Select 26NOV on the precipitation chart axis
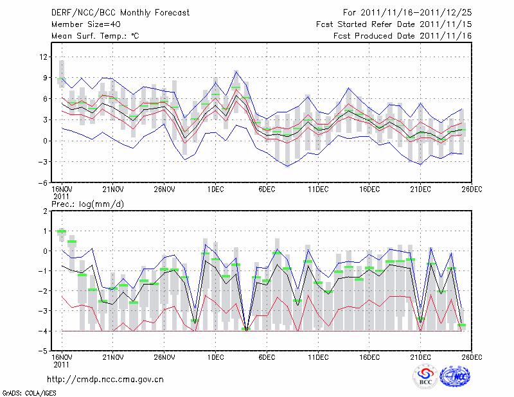Screen dimensions: 514x397 pyautogui.click(x=164, y=357)
